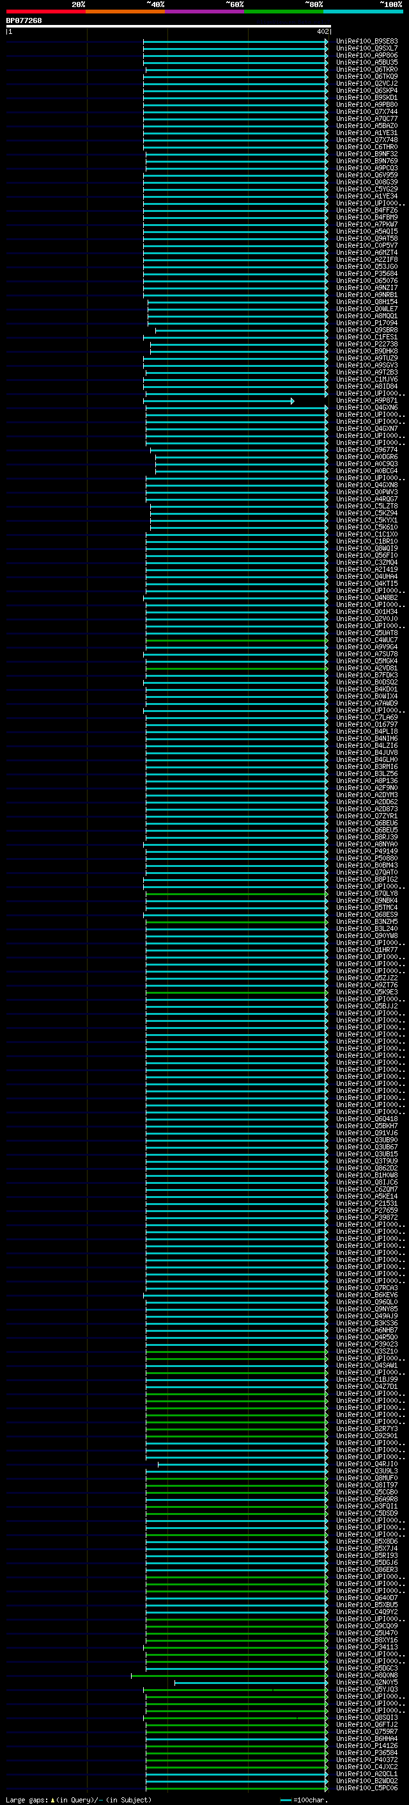Click the orange ~40% identity color bar

pos(125,12)
